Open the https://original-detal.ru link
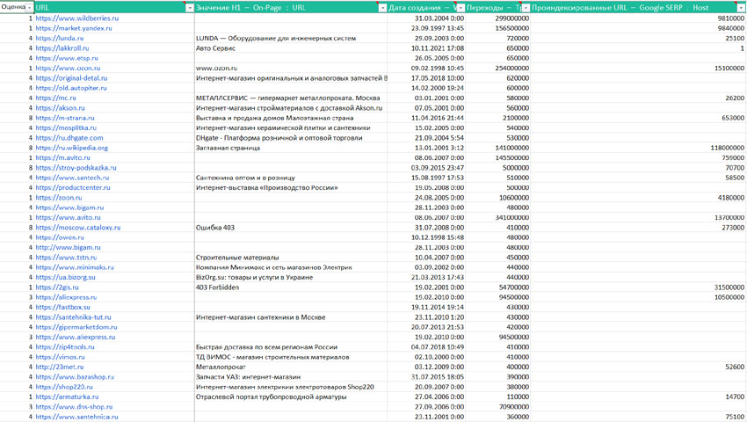Screen dimensions: 747x422 click(x=71, y=78)
